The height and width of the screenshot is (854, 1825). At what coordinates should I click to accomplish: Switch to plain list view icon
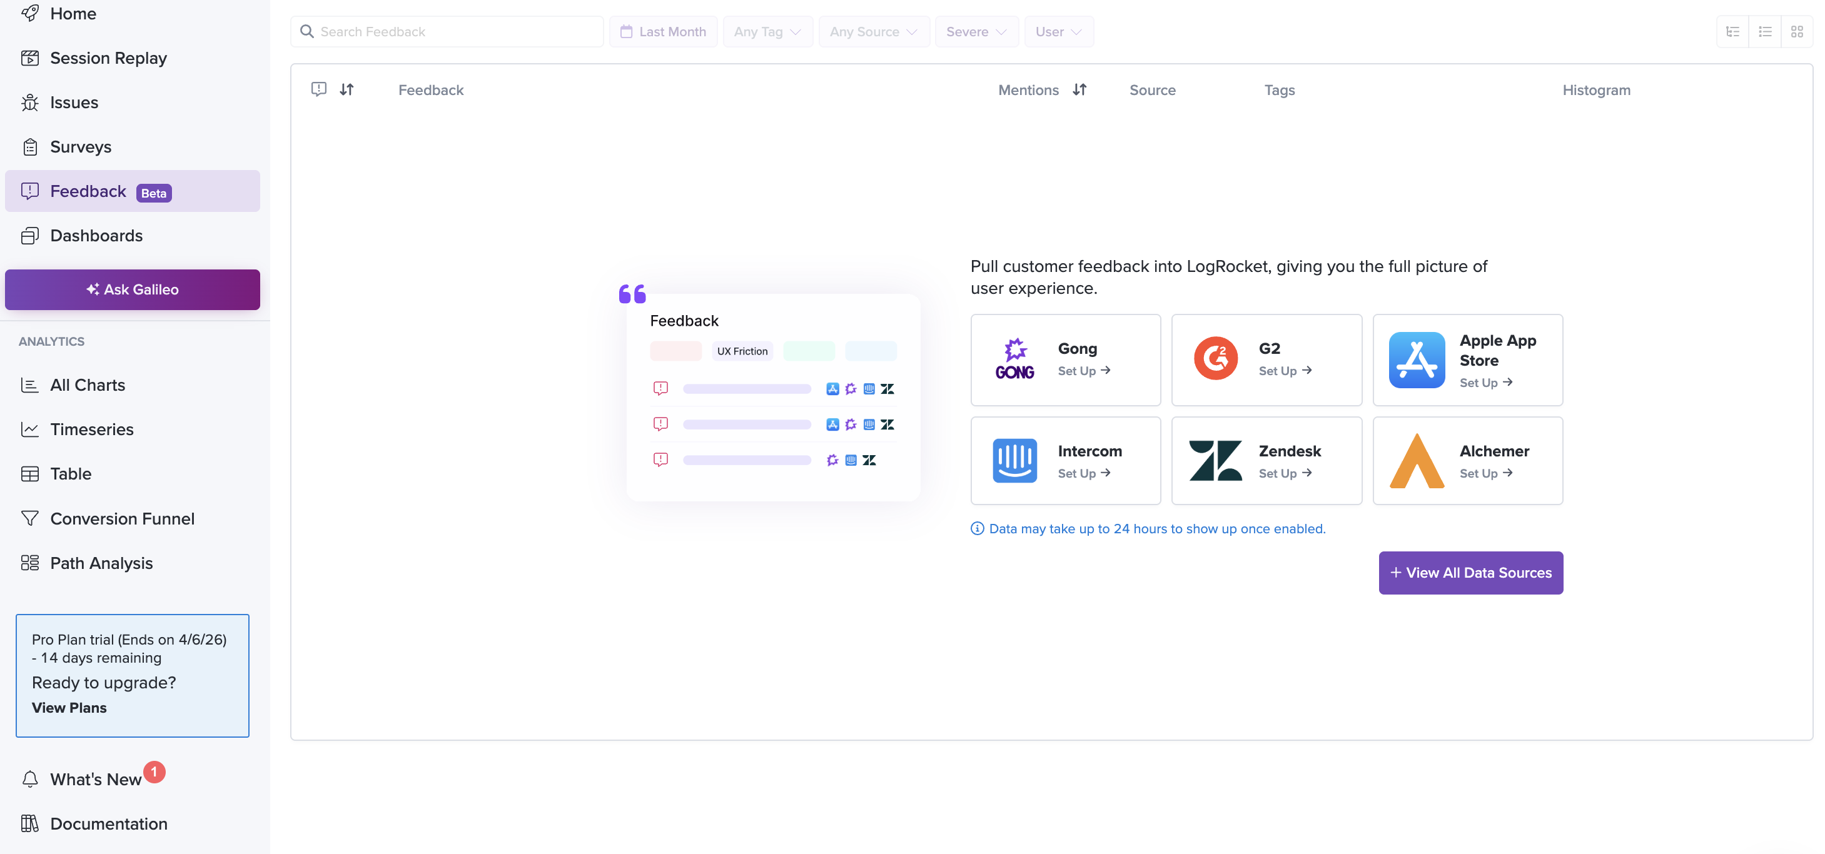1765,32
